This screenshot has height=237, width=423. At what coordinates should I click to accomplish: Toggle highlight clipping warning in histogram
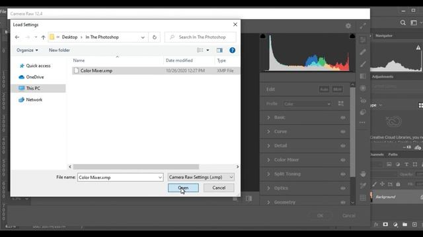point(352,36)
